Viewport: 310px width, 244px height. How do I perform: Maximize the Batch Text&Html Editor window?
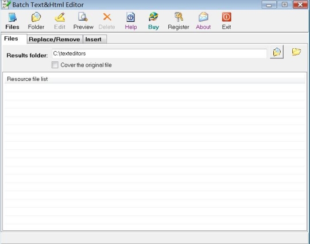tap(284, 5)
